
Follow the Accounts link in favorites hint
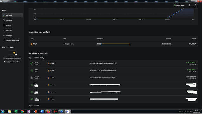(x=7, y=62)
